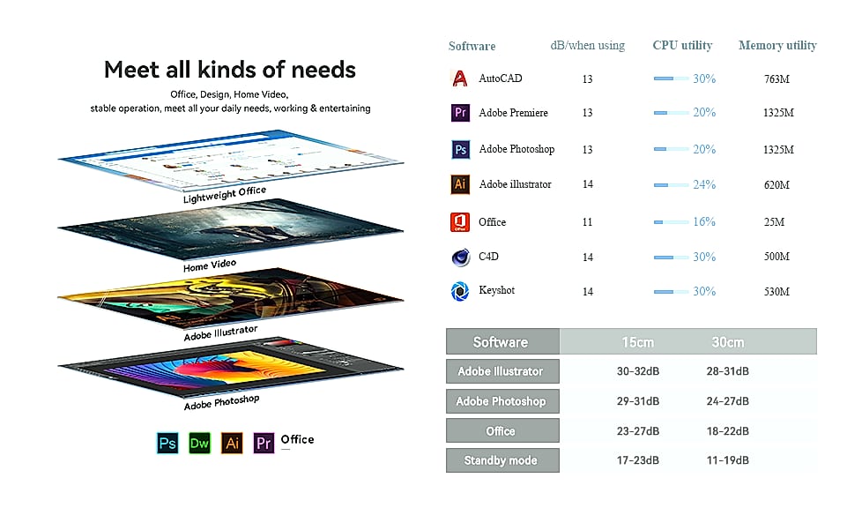Click the Standby mode row label
847x508 pixels.
click(x=502, y=460)
